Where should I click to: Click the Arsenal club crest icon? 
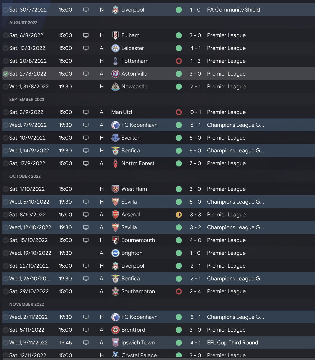115,215
